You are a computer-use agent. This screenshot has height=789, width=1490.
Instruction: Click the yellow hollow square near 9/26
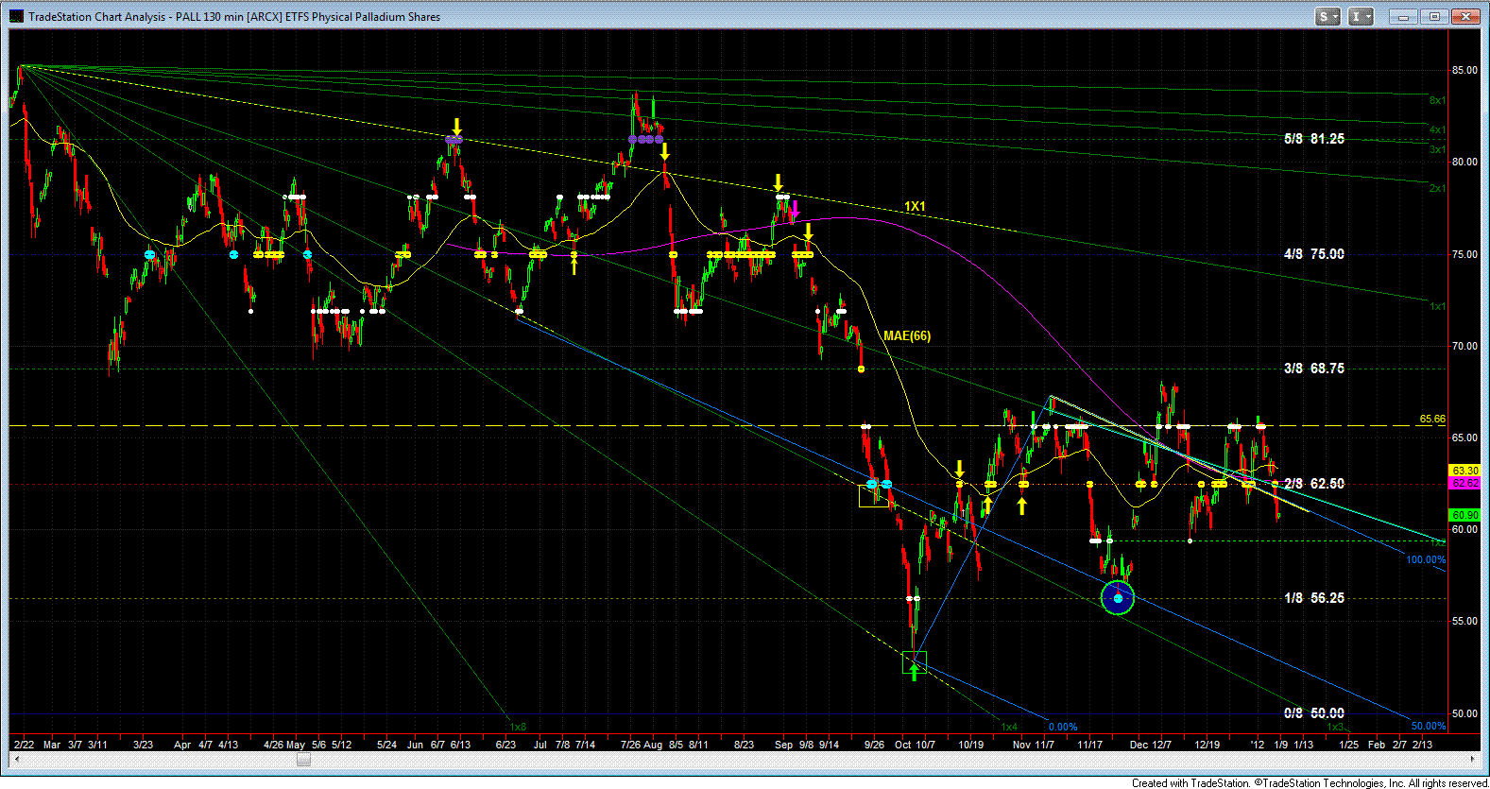pos(873,495)
